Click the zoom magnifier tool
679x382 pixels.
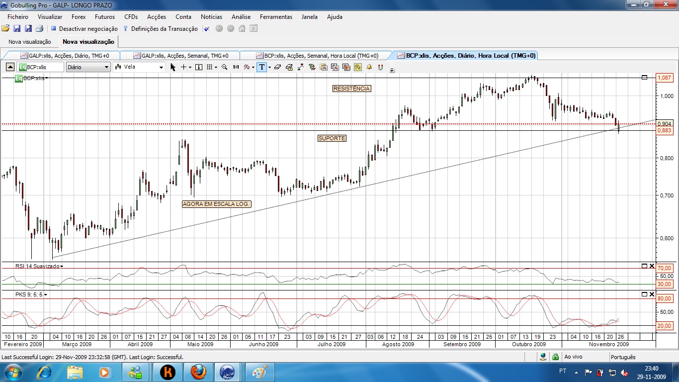(224, 67)
